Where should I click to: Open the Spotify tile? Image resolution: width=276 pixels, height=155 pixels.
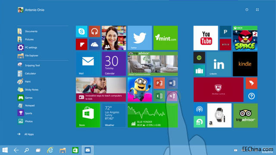199,57
